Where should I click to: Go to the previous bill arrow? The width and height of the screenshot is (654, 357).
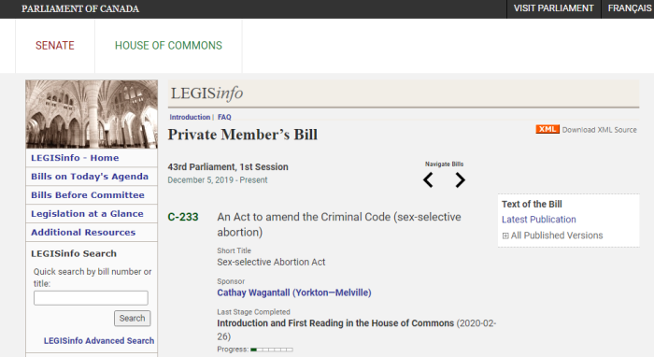tap(428, 180)
